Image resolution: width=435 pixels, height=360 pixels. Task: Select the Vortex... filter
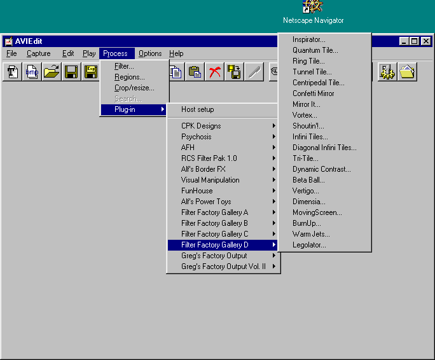pyautogui.click(x=324, y=115)
